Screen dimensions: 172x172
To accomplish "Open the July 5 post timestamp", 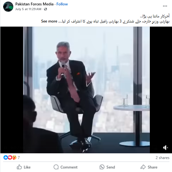I will [28, 9].
